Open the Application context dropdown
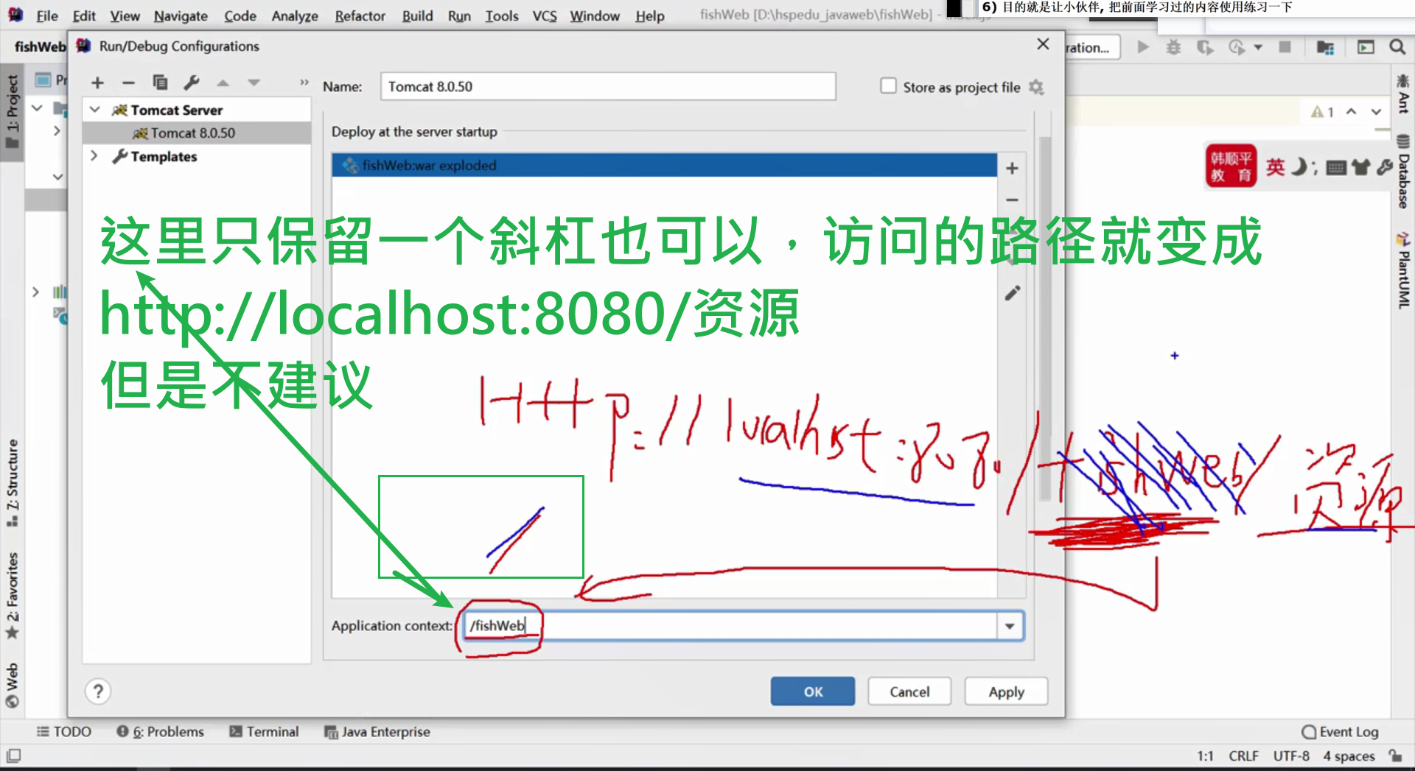Viewport: 1415px width, 771px height. pyautogui.click(x=1010, y=626)
